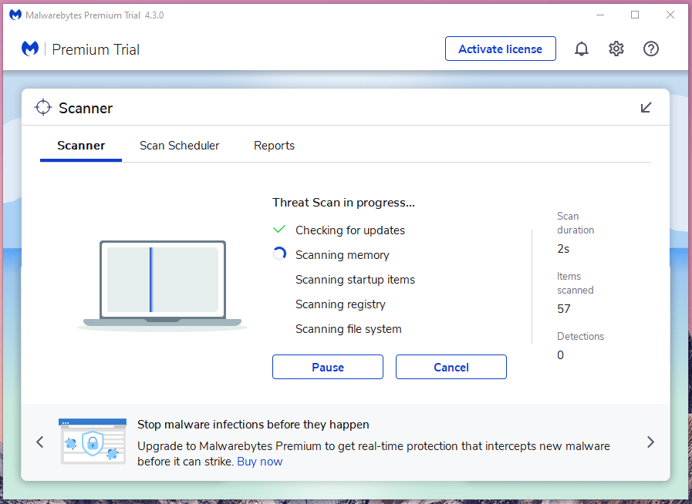The width and height of the screenshot is (692, 504).
Task: Switch to the Scan Scheduler tab
Action: coord(179,146)
